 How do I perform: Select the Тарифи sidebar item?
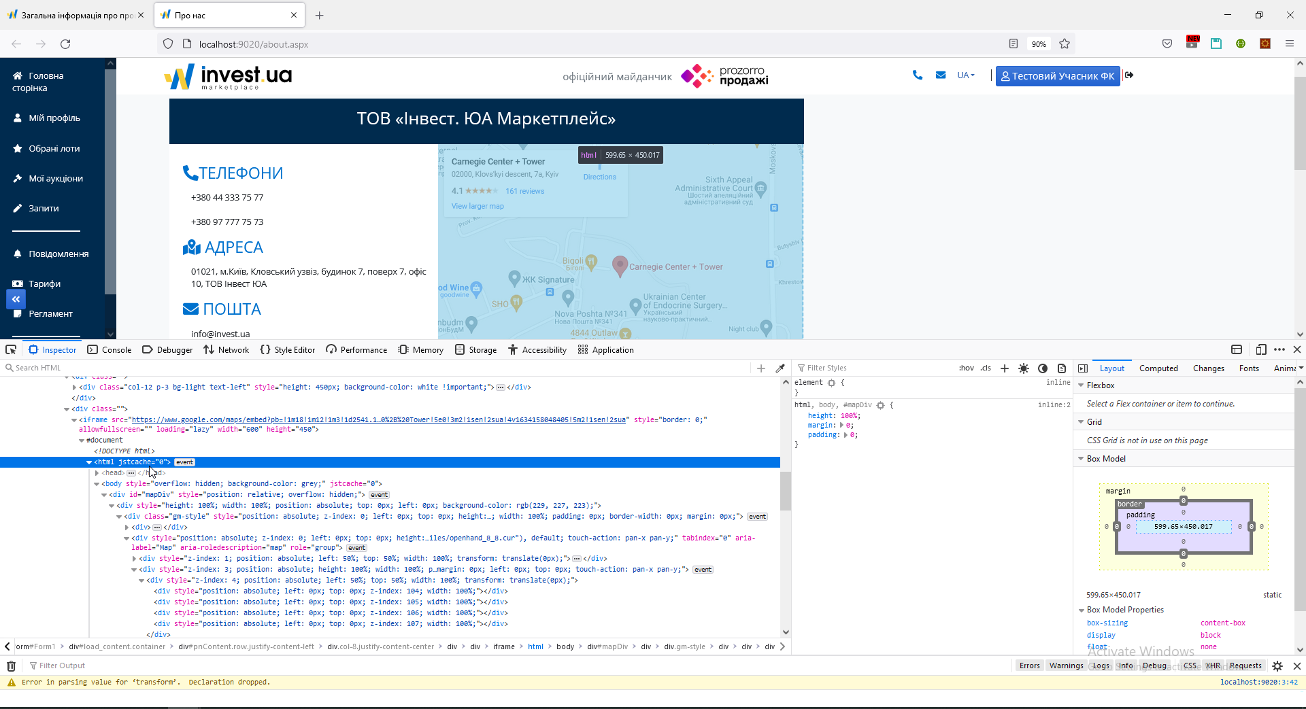point(45,283)
